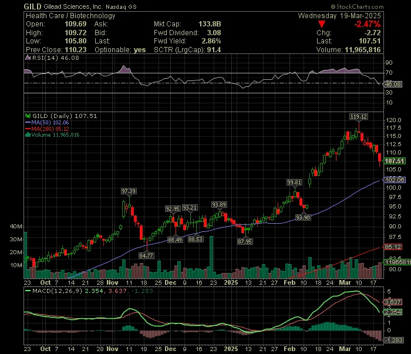Viewport: 411px width, 354px height.
Task: Click the Volume 11,965,816 legend entry
Action: tap(55, 135)
